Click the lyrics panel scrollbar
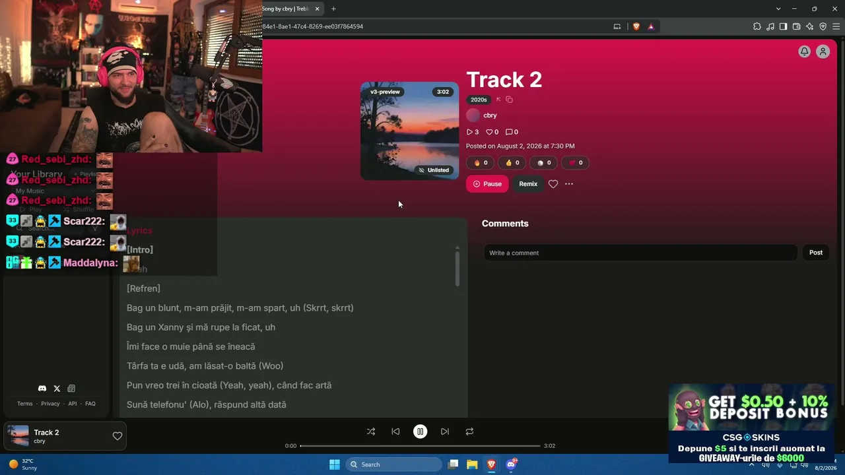Viewport: 845px width, 475px height. click(457, 268)
